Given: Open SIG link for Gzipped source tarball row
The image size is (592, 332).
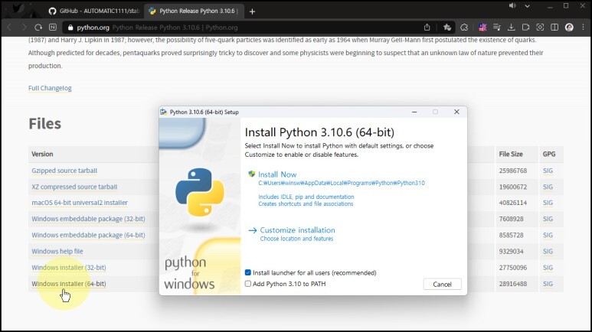Looking at the screenshot, I should [548, 171].
